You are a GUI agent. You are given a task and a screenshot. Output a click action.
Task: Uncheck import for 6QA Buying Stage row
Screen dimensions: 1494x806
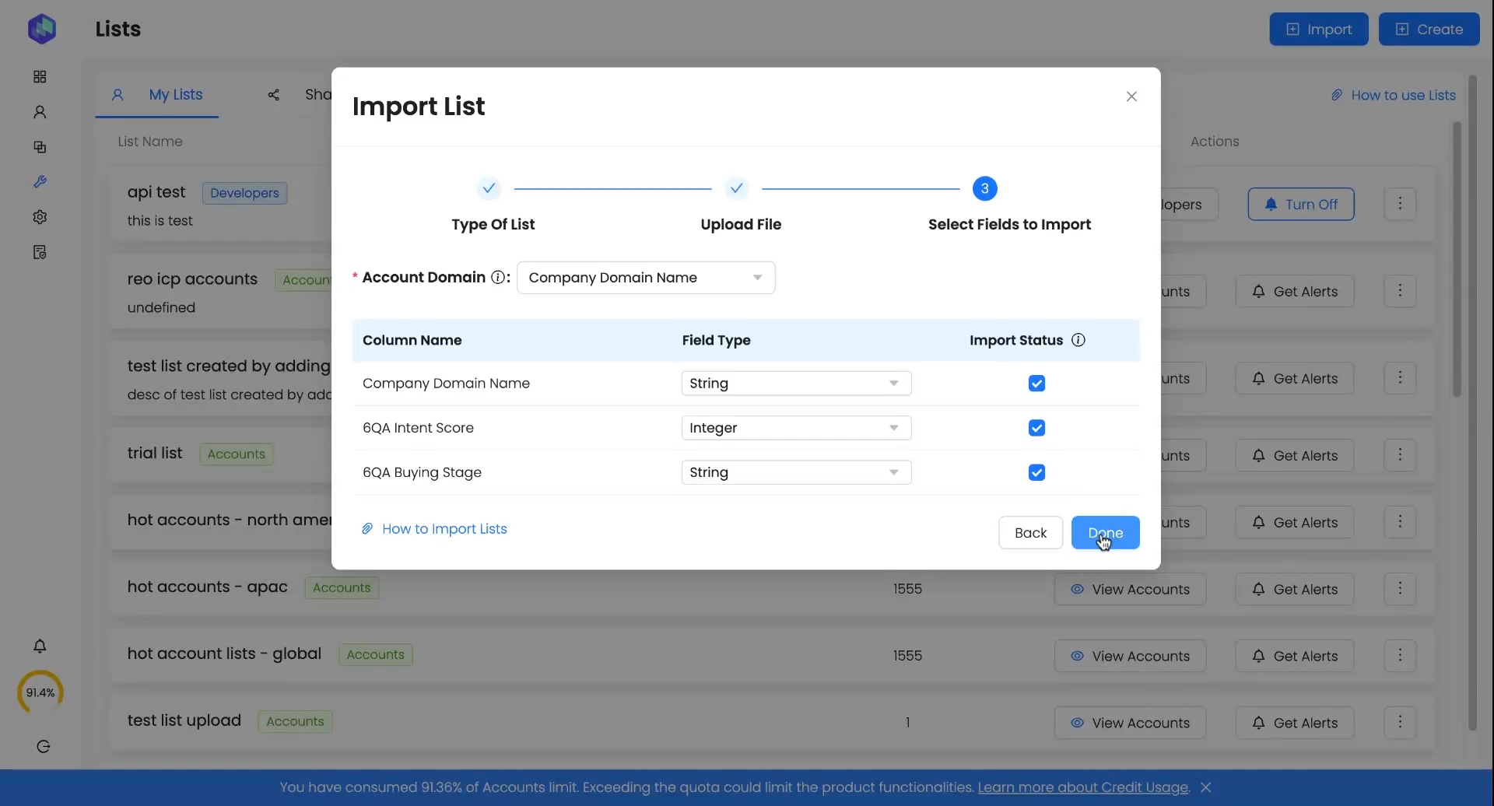tap(1036, 472)
